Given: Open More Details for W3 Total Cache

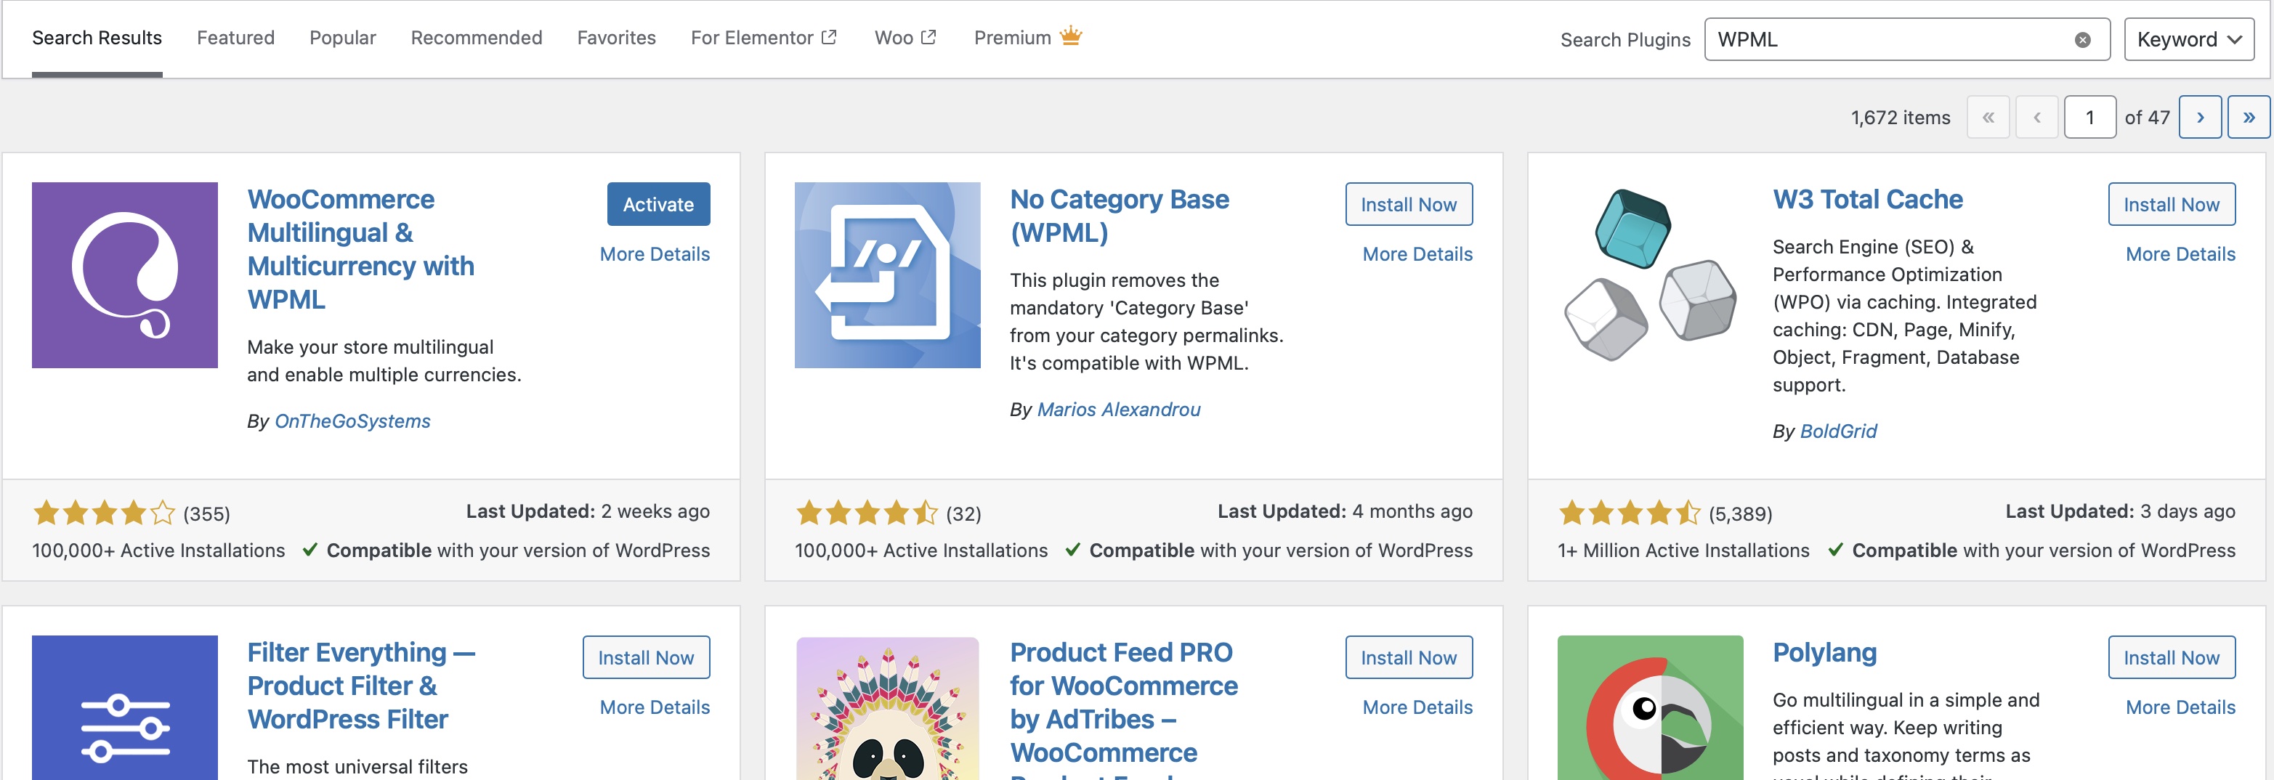Looking at the screenshot, I should pyautogui.click(x=2180, y=254).
